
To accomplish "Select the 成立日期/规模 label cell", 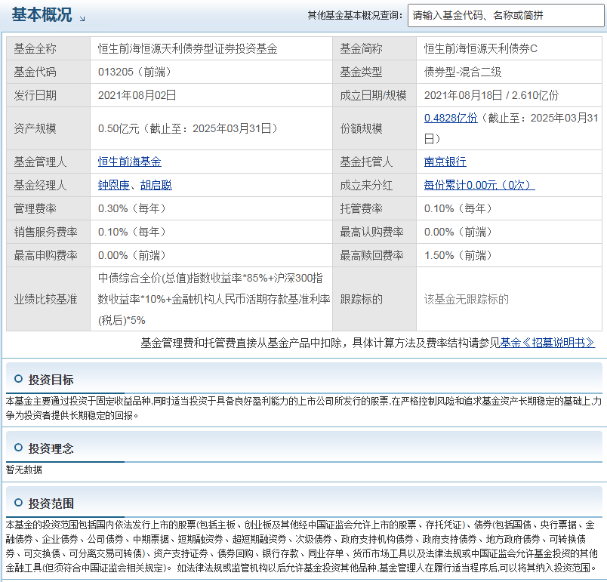I will (x=374, y=95).
